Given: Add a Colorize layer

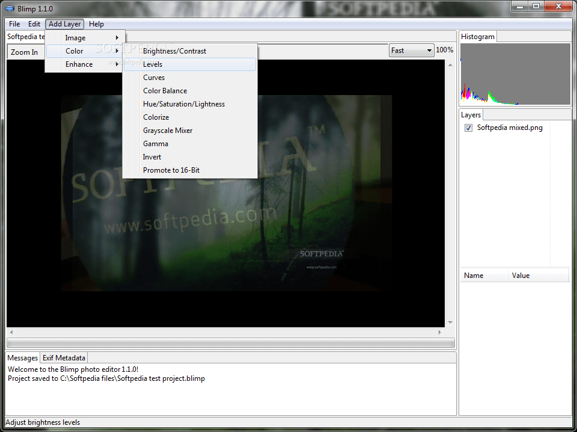Looking at the screenshot, I should tap(190, 117).
